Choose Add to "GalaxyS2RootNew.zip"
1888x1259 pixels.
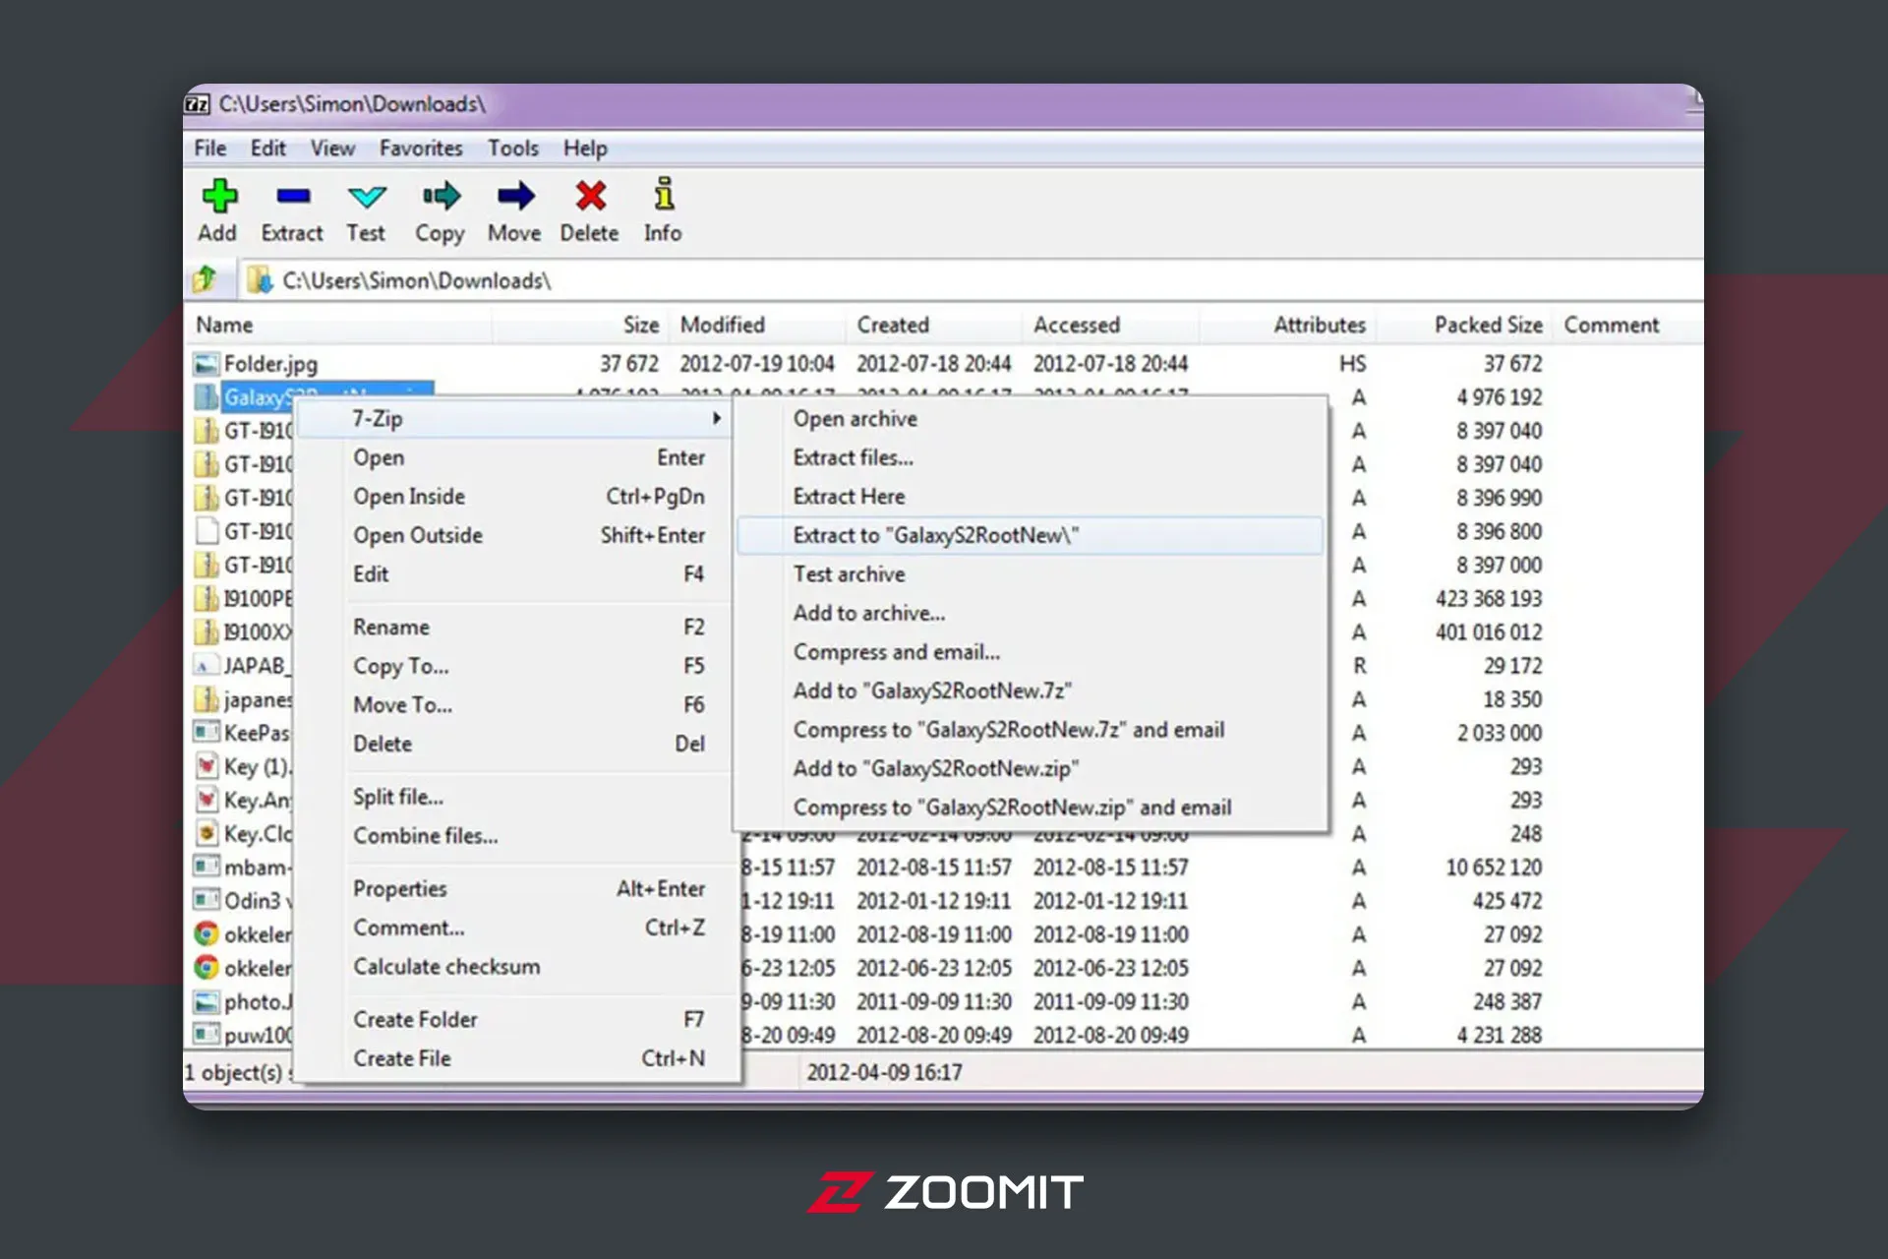point(1031,768)
